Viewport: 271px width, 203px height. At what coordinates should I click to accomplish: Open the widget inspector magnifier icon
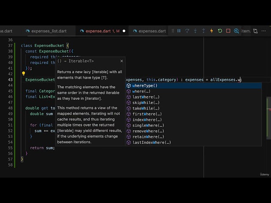coord(236,31)
